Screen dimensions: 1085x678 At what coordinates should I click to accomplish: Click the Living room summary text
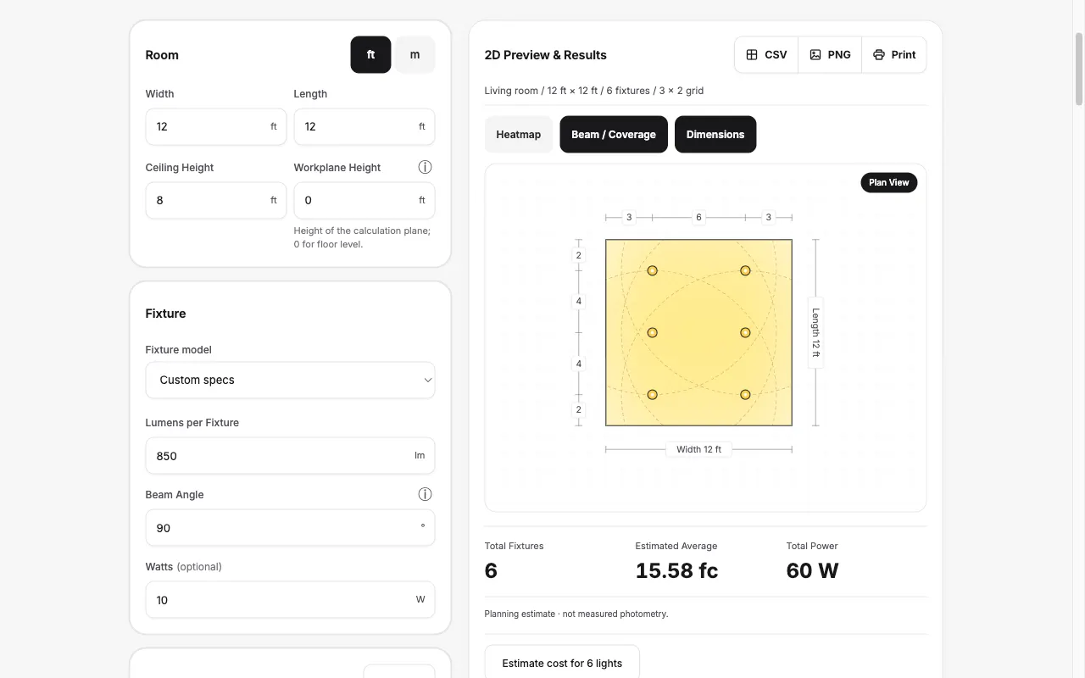click(594, 91)
